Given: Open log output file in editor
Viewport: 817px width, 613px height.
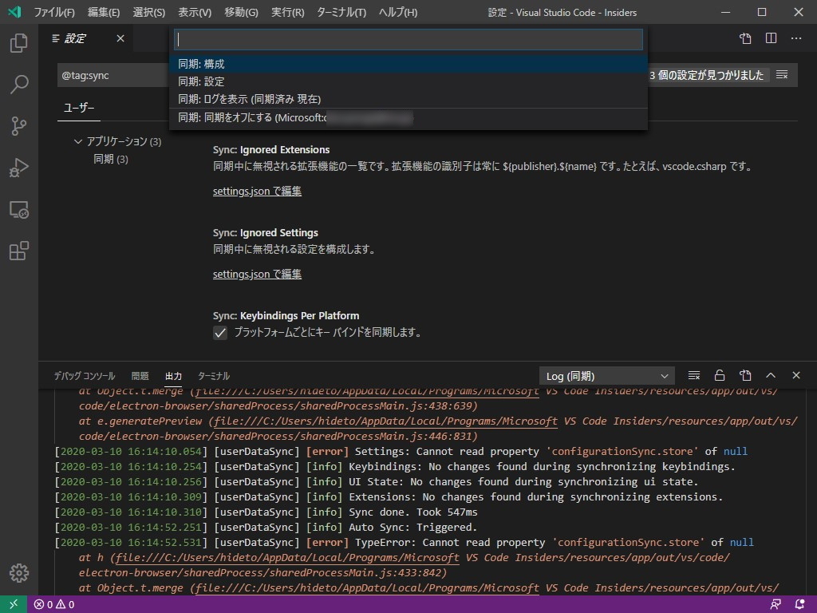Looking at the screenshot, I should click(745, 375).
